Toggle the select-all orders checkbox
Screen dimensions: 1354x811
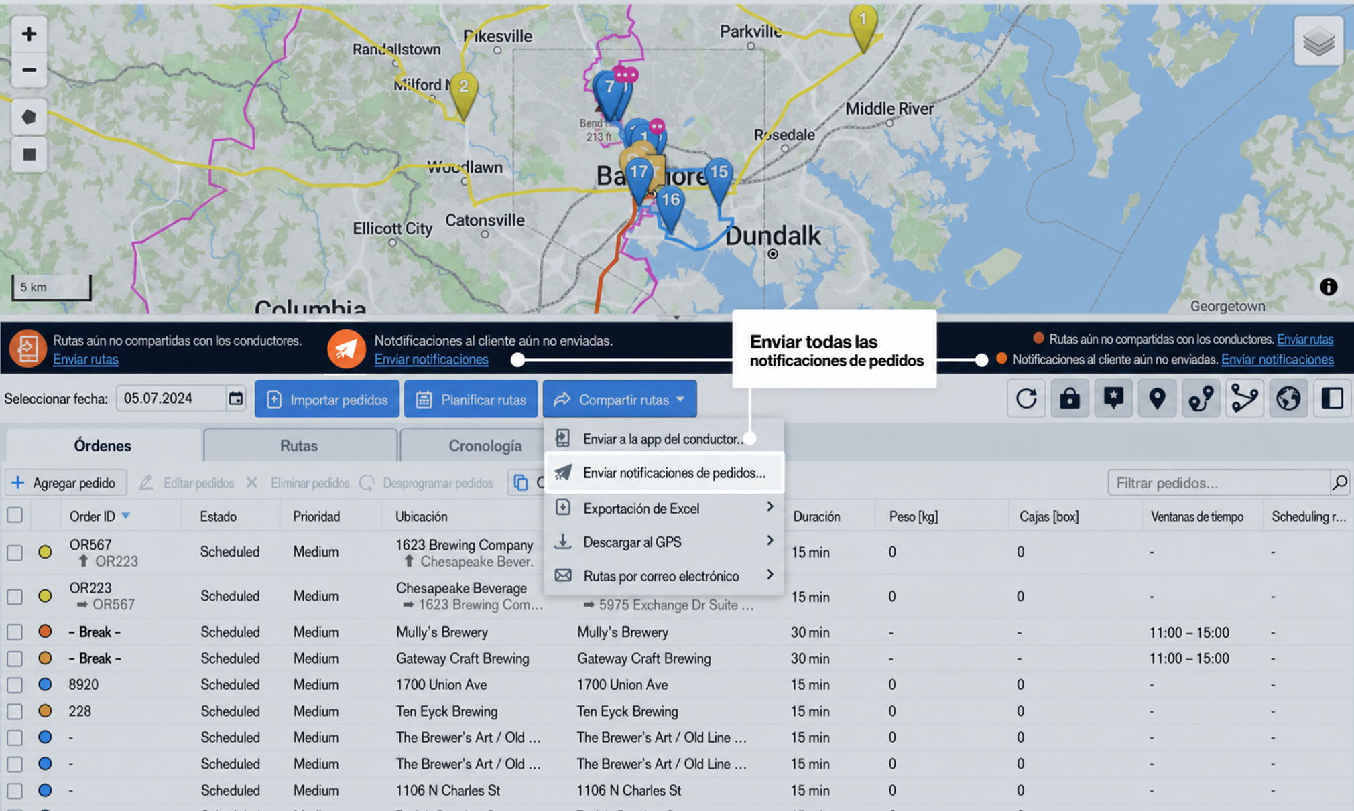point(15,515)
